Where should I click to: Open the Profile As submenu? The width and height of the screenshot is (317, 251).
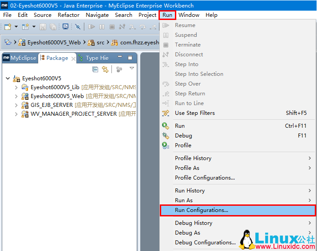pos(238,168)
